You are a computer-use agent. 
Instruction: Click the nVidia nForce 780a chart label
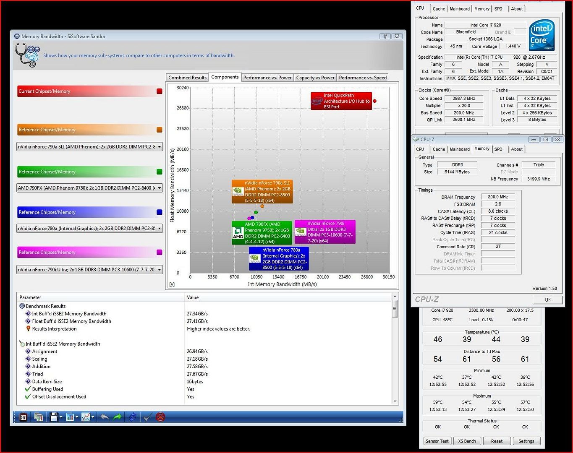[279, 258]
